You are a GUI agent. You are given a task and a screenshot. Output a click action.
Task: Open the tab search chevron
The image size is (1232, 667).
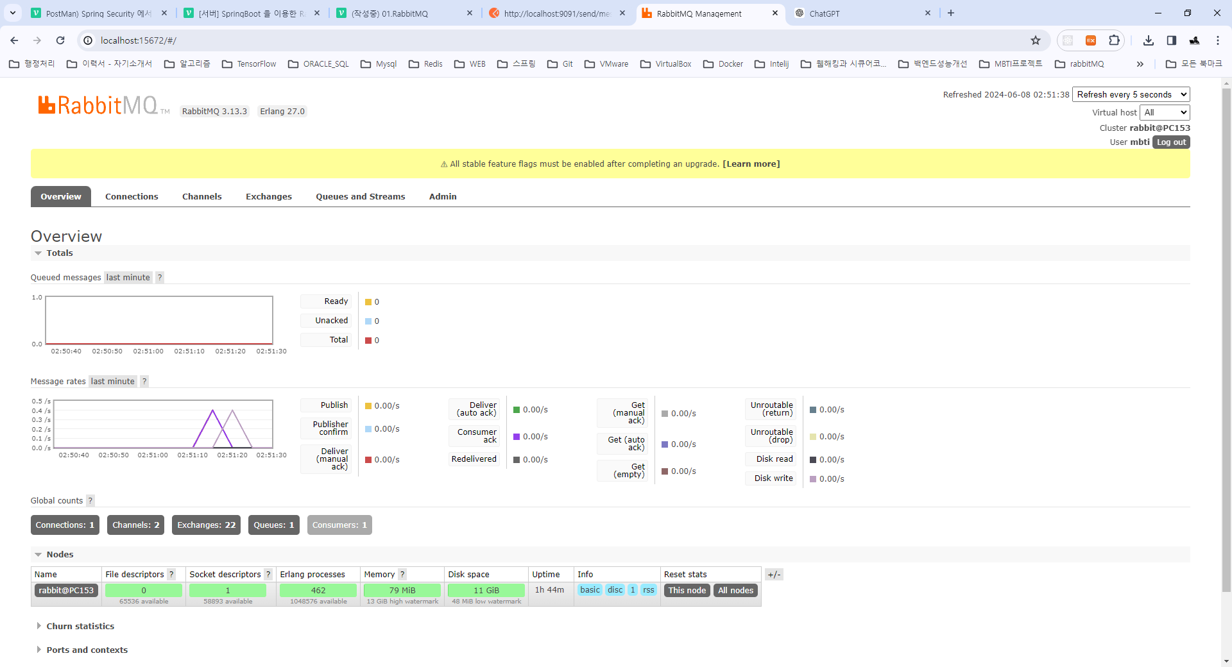[x=13, y=13]
